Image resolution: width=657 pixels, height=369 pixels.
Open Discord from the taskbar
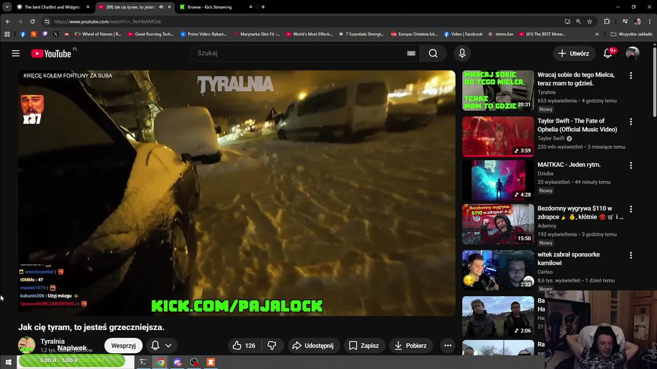pos(178,362)
